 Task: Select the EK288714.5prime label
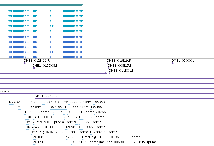pos(104,132)
